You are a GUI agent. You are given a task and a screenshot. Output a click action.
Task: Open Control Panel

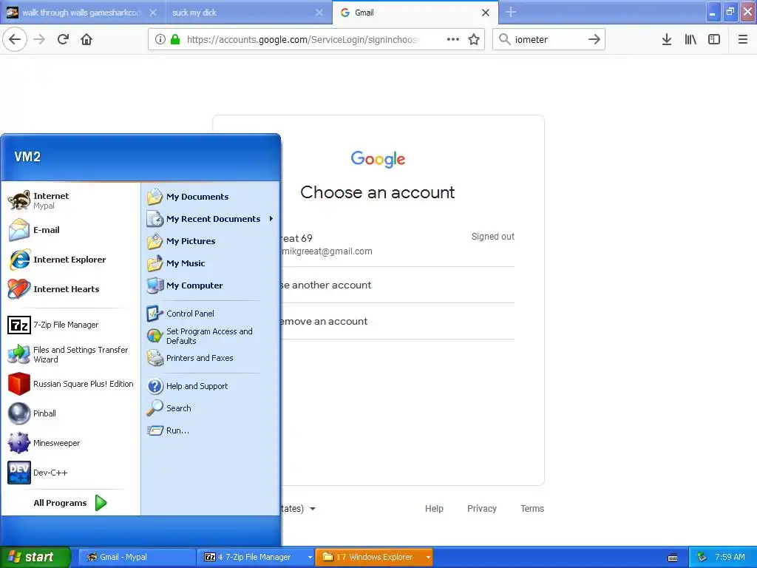click(x=211, y=314)
